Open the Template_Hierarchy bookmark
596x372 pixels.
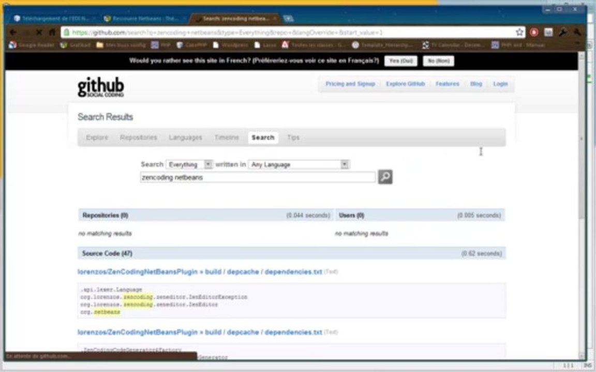pos(382,45)
